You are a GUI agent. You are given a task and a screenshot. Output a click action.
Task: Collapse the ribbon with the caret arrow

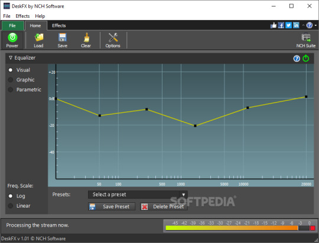tap(303, 25)
